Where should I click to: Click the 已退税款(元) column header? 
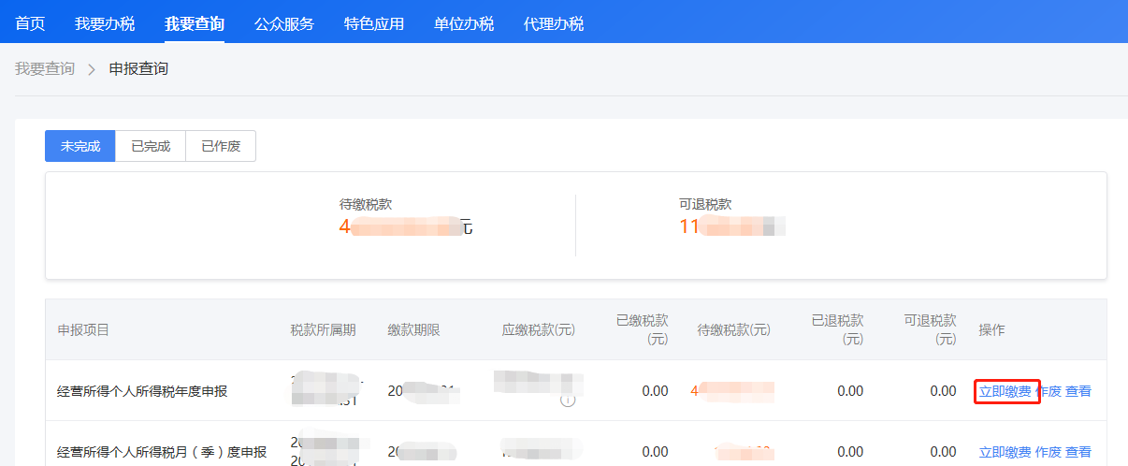[837, 329]
